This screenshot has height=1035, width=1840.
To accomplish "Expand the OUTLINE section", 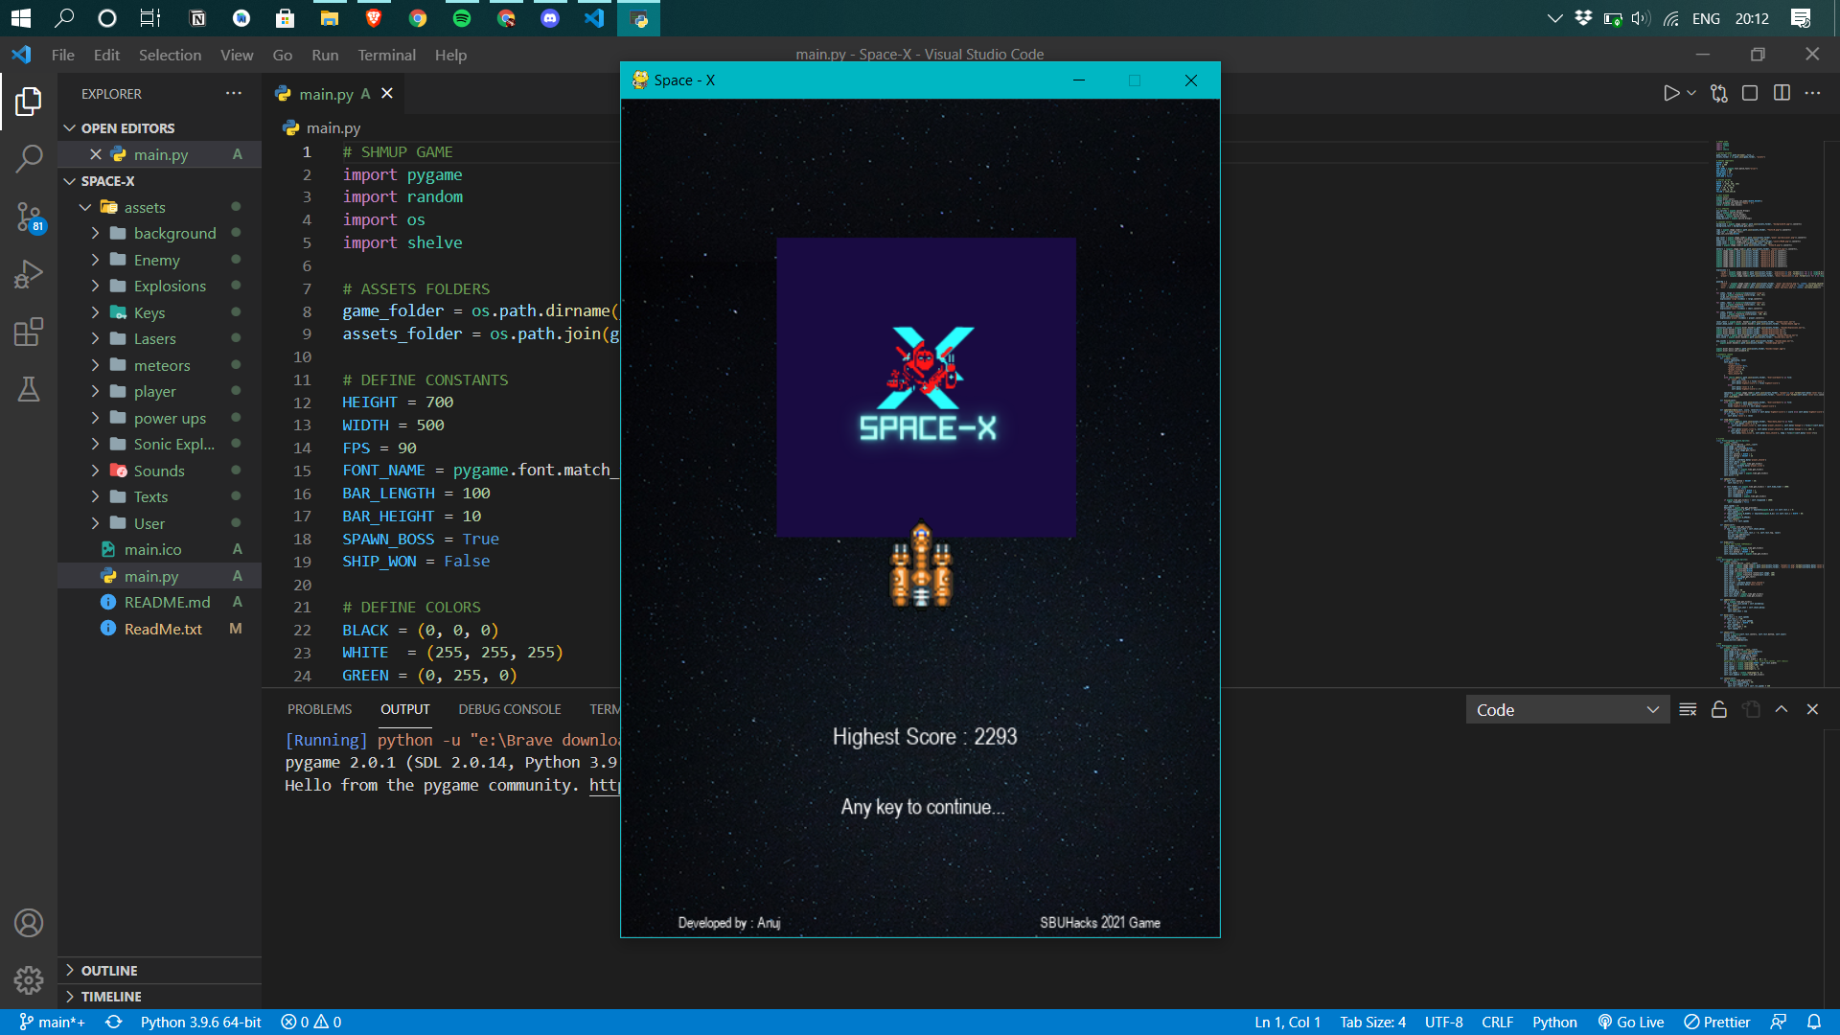I will tap(109, 970).
